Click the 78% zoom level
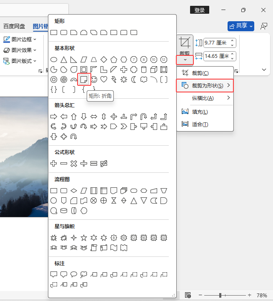The image size is (273, 301). pos(262,295)
